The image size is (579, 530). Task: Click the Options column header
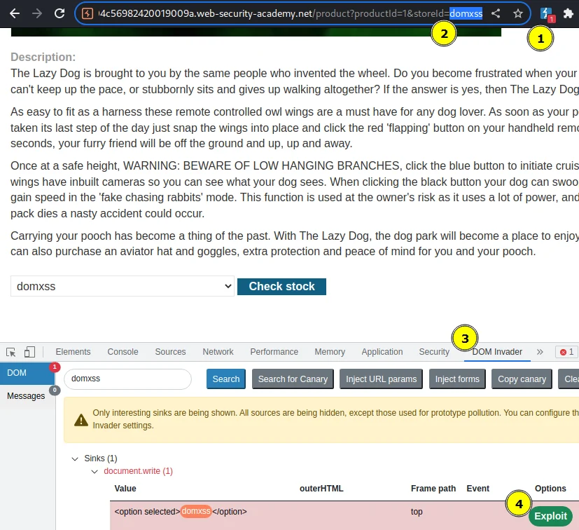click(550, 489)
